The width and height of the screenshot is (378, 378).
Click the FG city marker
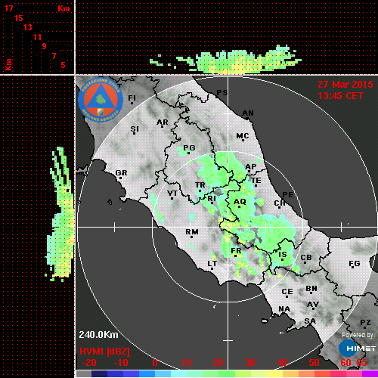click(x=355, y=264)
